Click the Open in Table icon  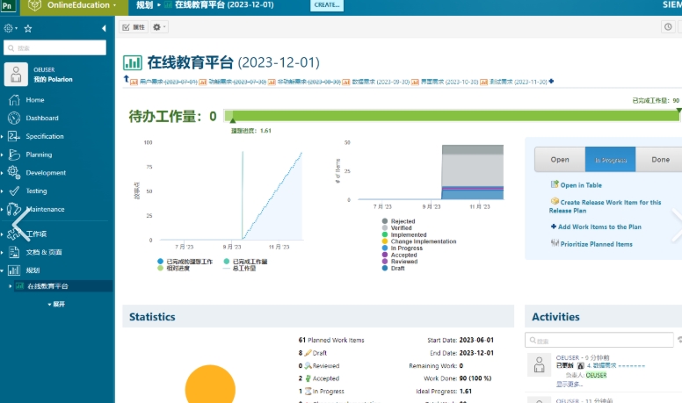point(555,184)
